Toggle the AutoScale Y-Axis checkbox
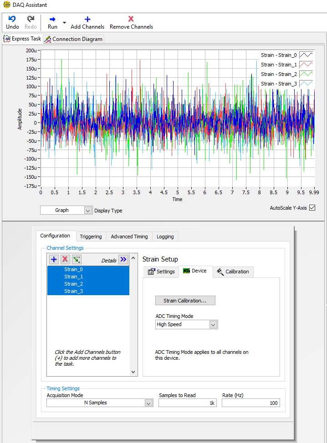This screenshot has width=327, height=443. (312, 208)
